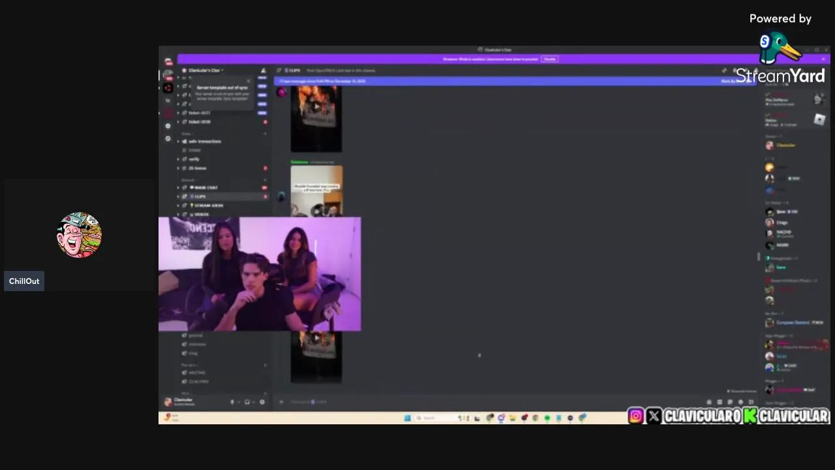Expand the 25-bonus channel arrow

click(178, 168)
